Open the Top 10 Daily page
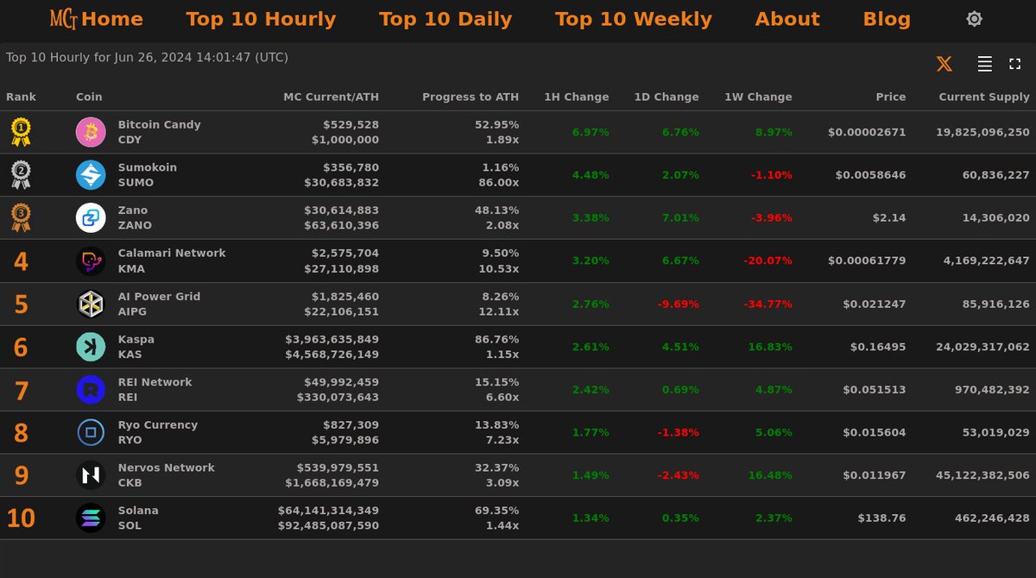Viewport: 1036px width, 578px height. pyautogui.click(x=445, y=19)
